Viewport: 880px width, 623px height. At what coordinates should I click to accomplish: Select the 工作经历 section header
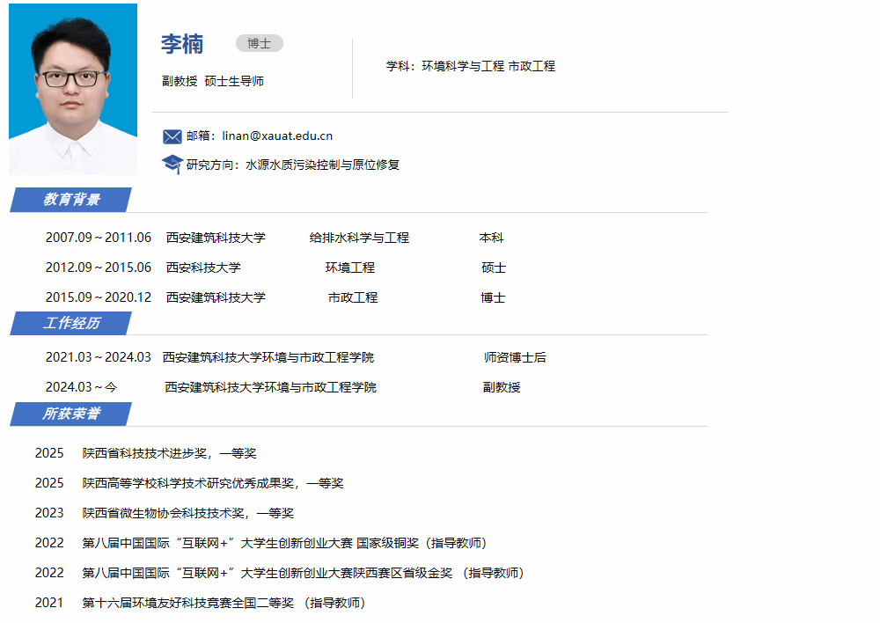[x=72, y=323]
